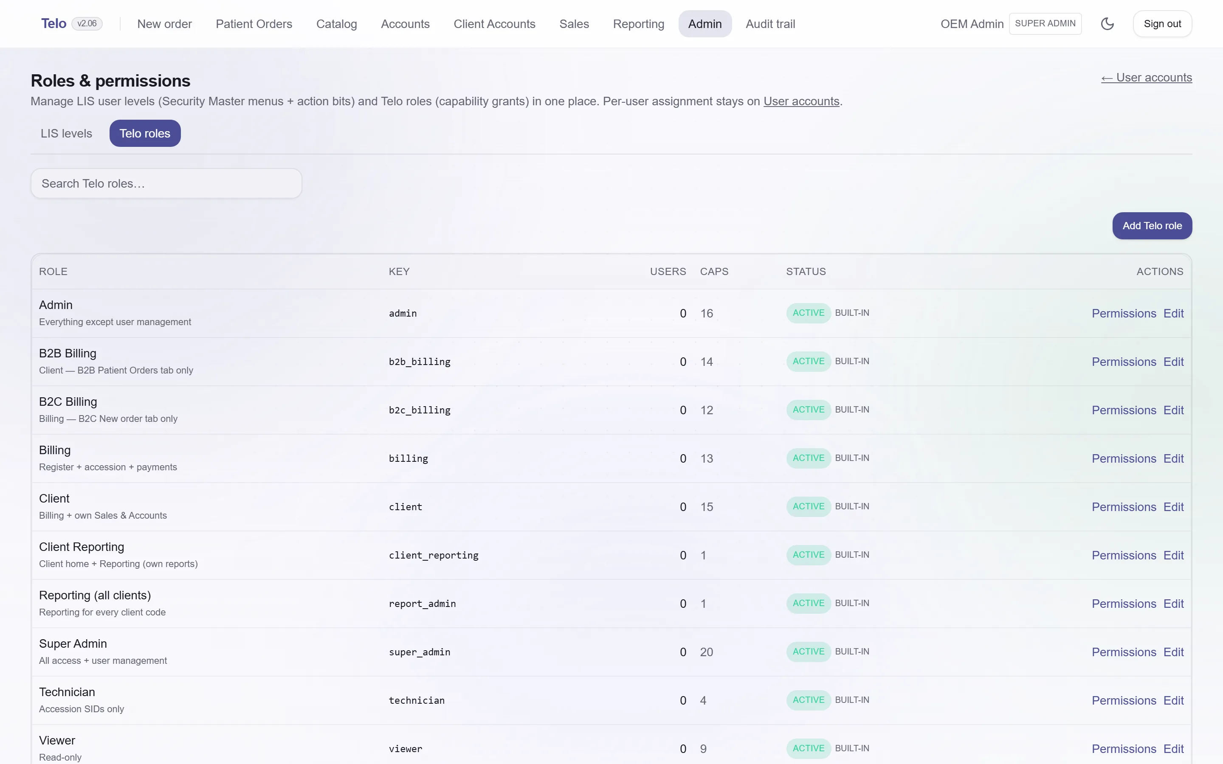Viewport: 1223px width, 764px height.
Task: Click the ACTIVE badge in Technician row
Action: pyautogui.click(x=808, y=700)
